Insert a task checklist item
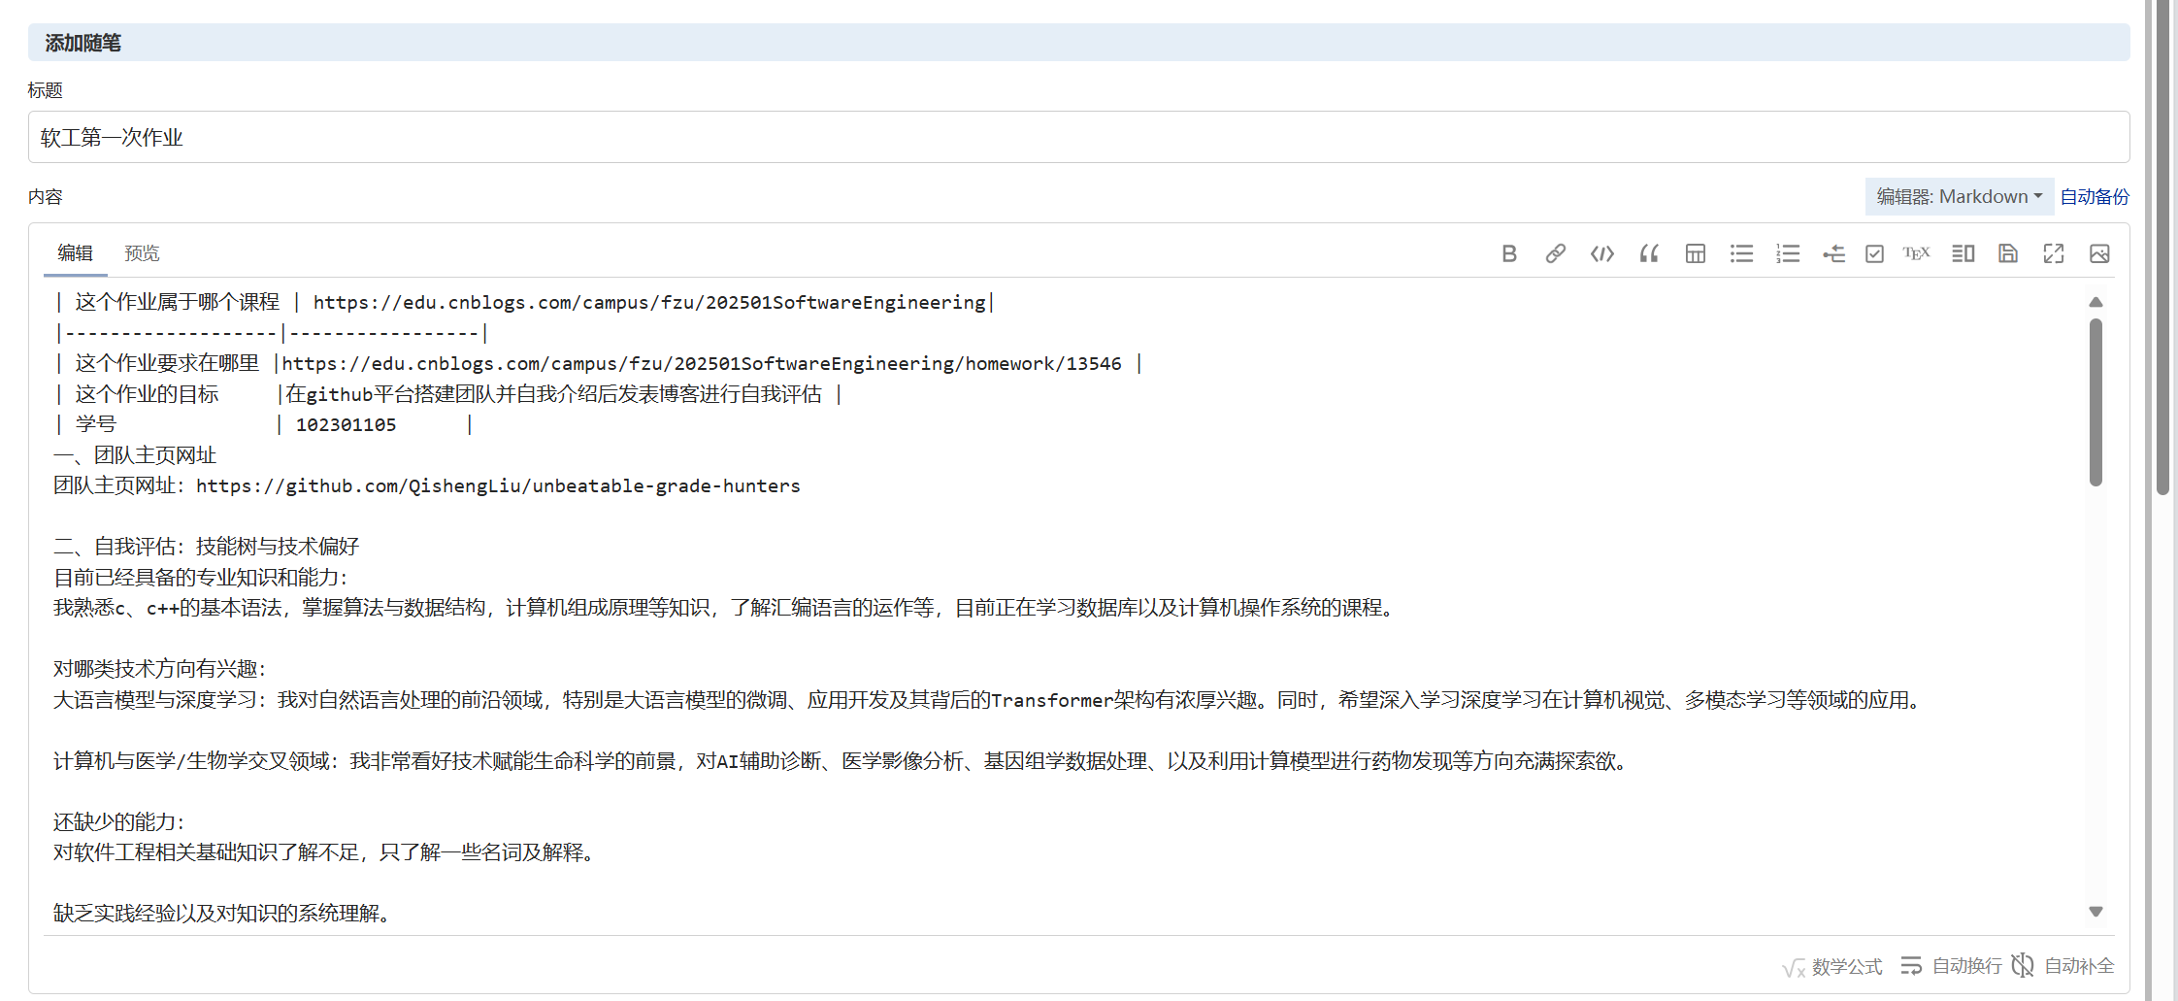 [1874, 253]
